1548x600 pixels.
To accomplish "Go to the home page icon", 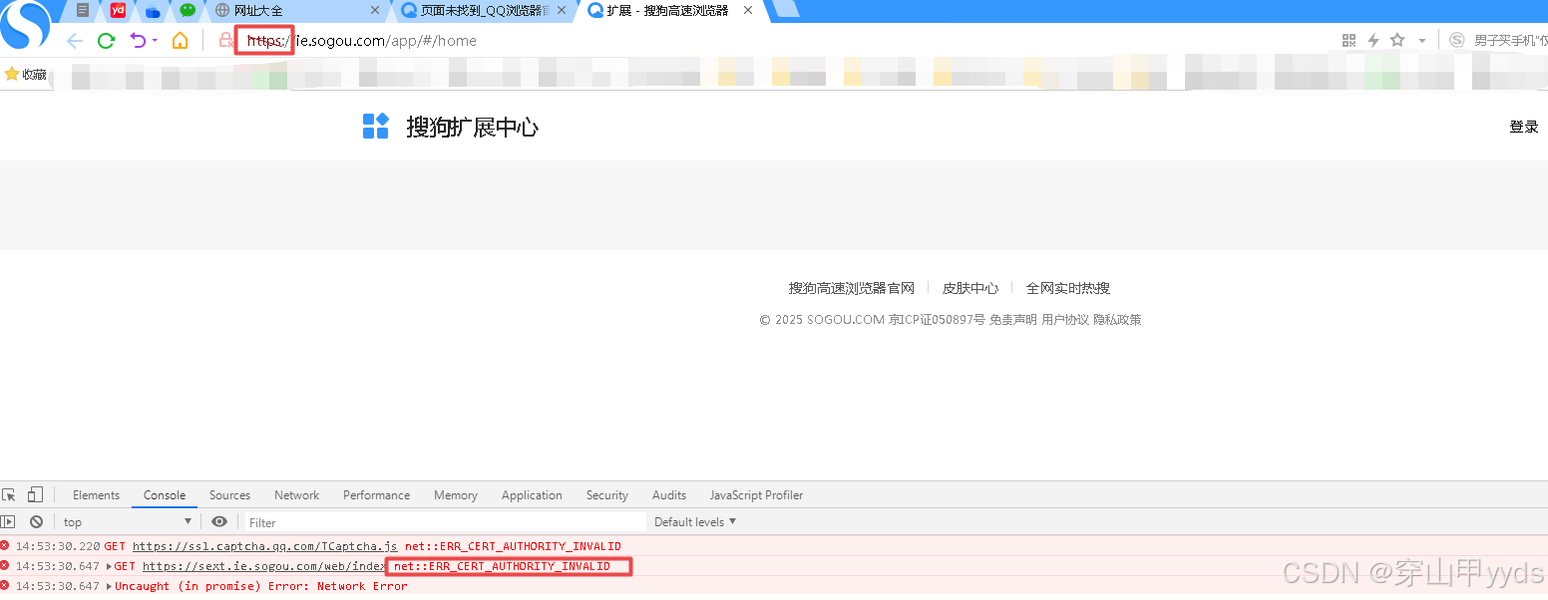I will click(180, 41).
